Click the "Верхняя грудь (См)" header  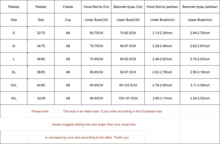click(128, 7)
